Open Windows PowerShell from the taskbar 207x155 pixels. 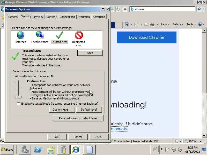[x=38, y=150]
